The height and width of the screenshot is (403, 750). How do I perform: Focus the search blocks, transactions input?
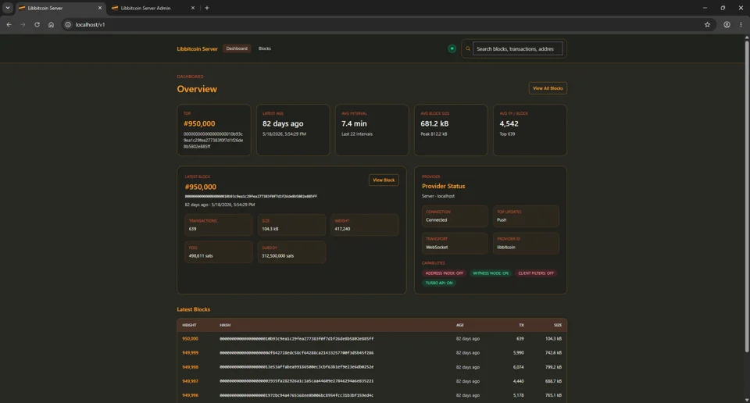(517, 48)
